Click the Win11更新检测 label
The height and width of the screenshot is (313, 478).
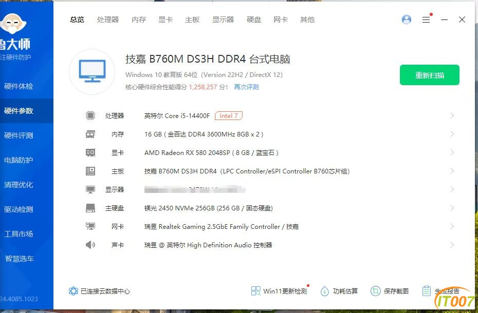[x=285, y=291]
